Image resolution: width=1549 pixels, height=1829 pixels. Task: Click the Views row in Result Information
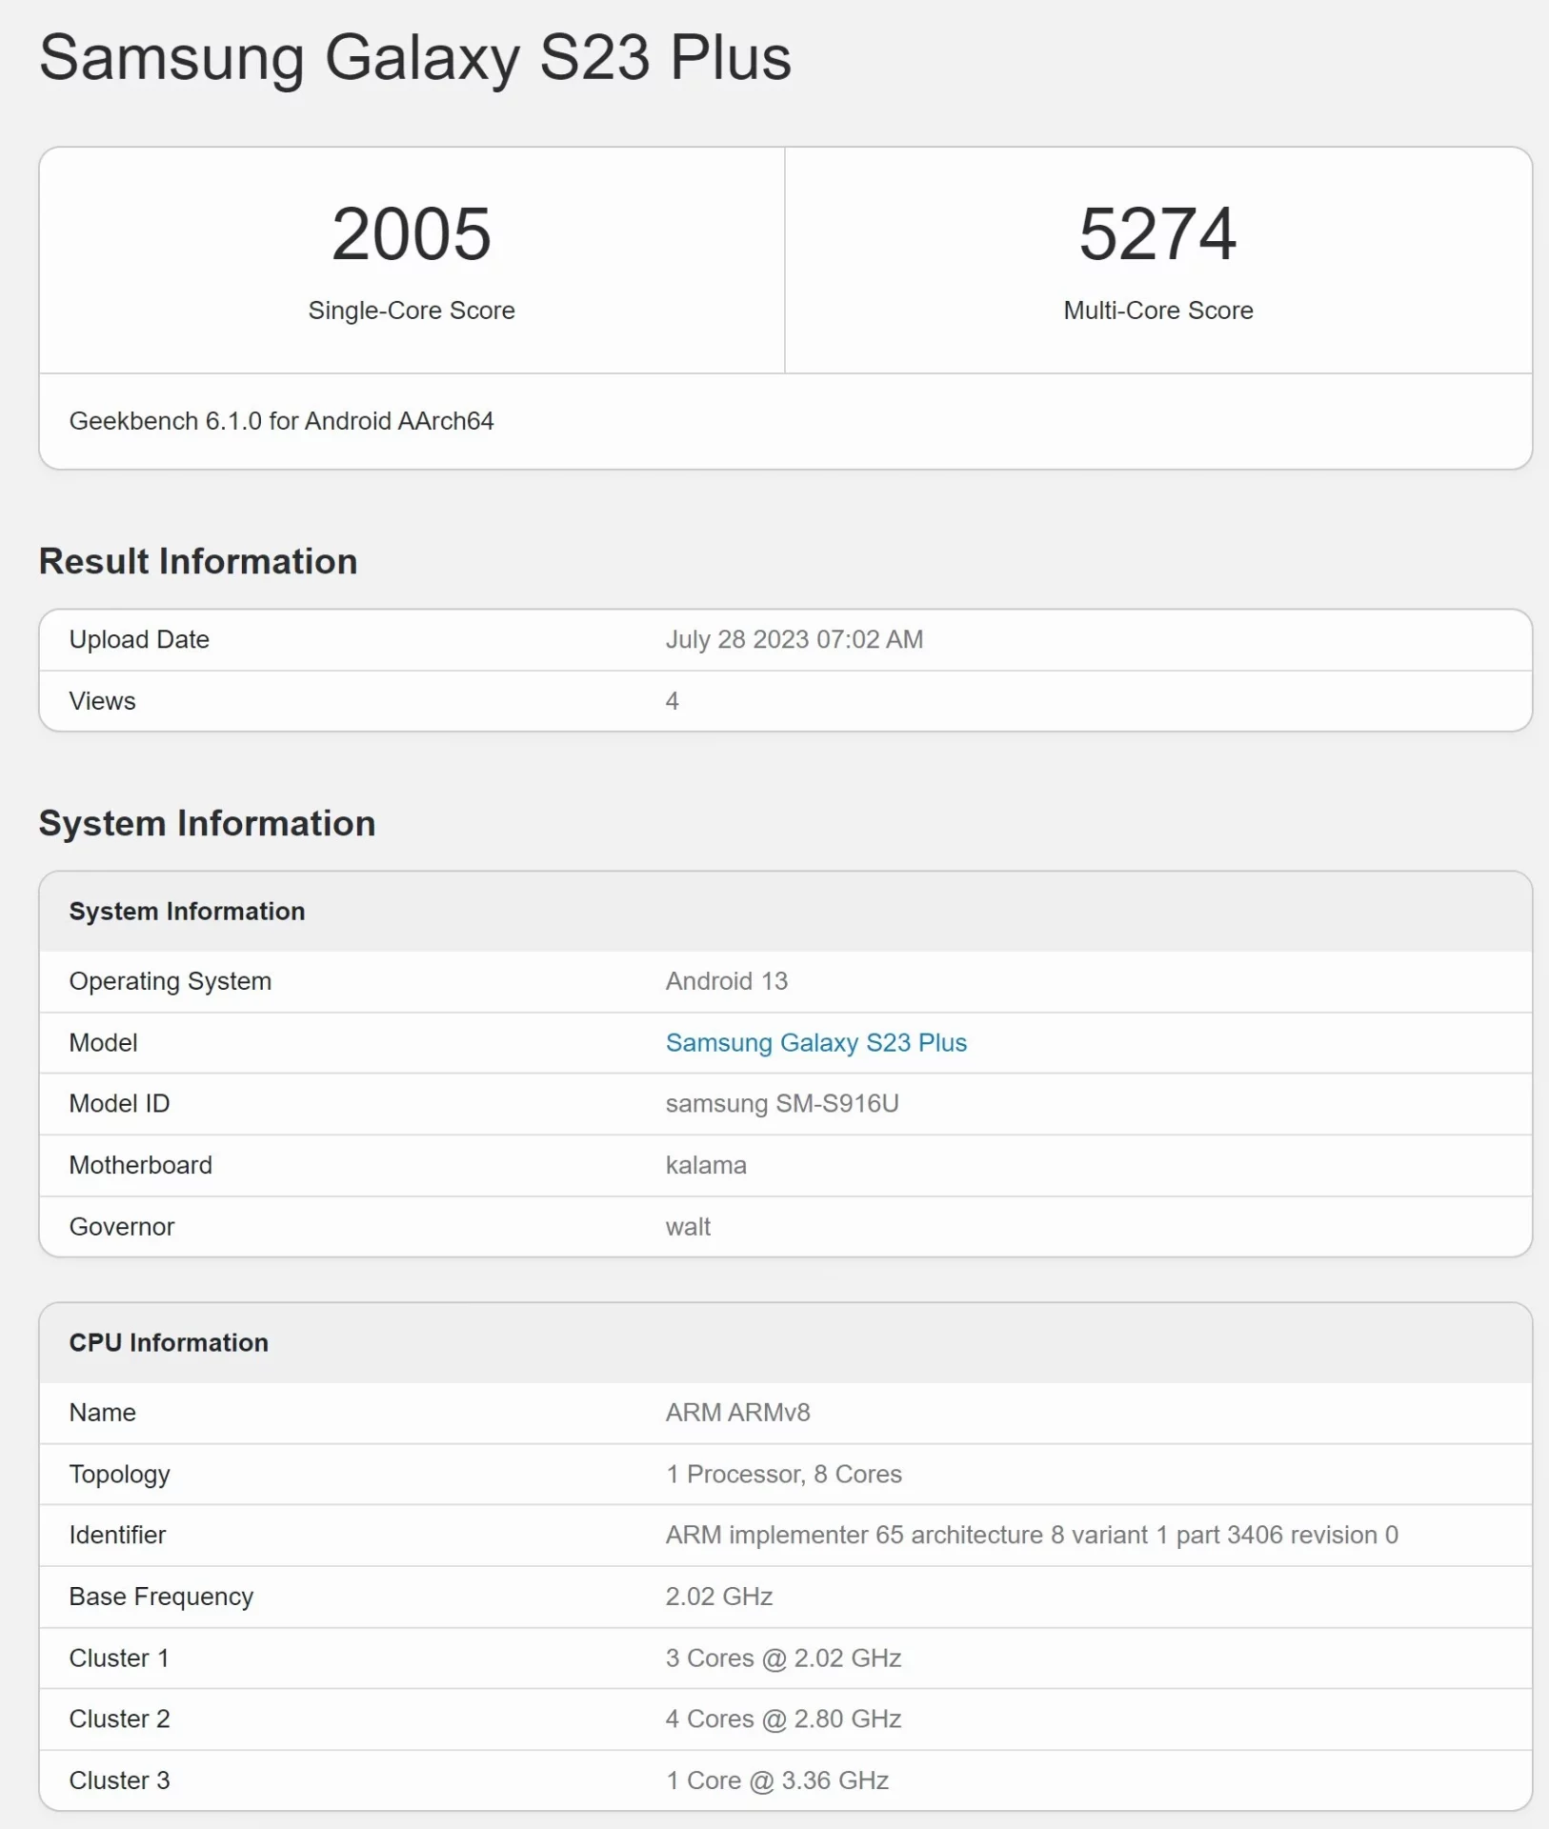(103, 701)
